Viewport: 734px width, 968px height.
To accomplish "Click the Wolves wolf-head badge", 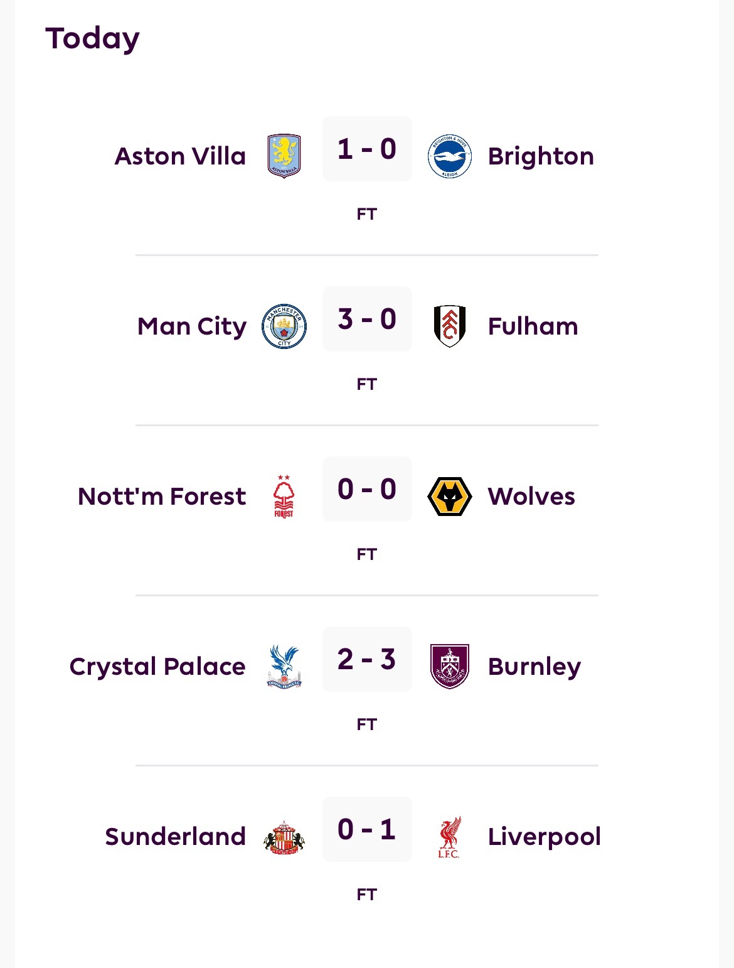I will click(x=449, y=496).
